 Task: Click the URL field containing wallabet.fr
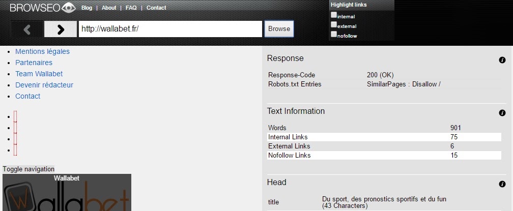click(x=170, y=29)
